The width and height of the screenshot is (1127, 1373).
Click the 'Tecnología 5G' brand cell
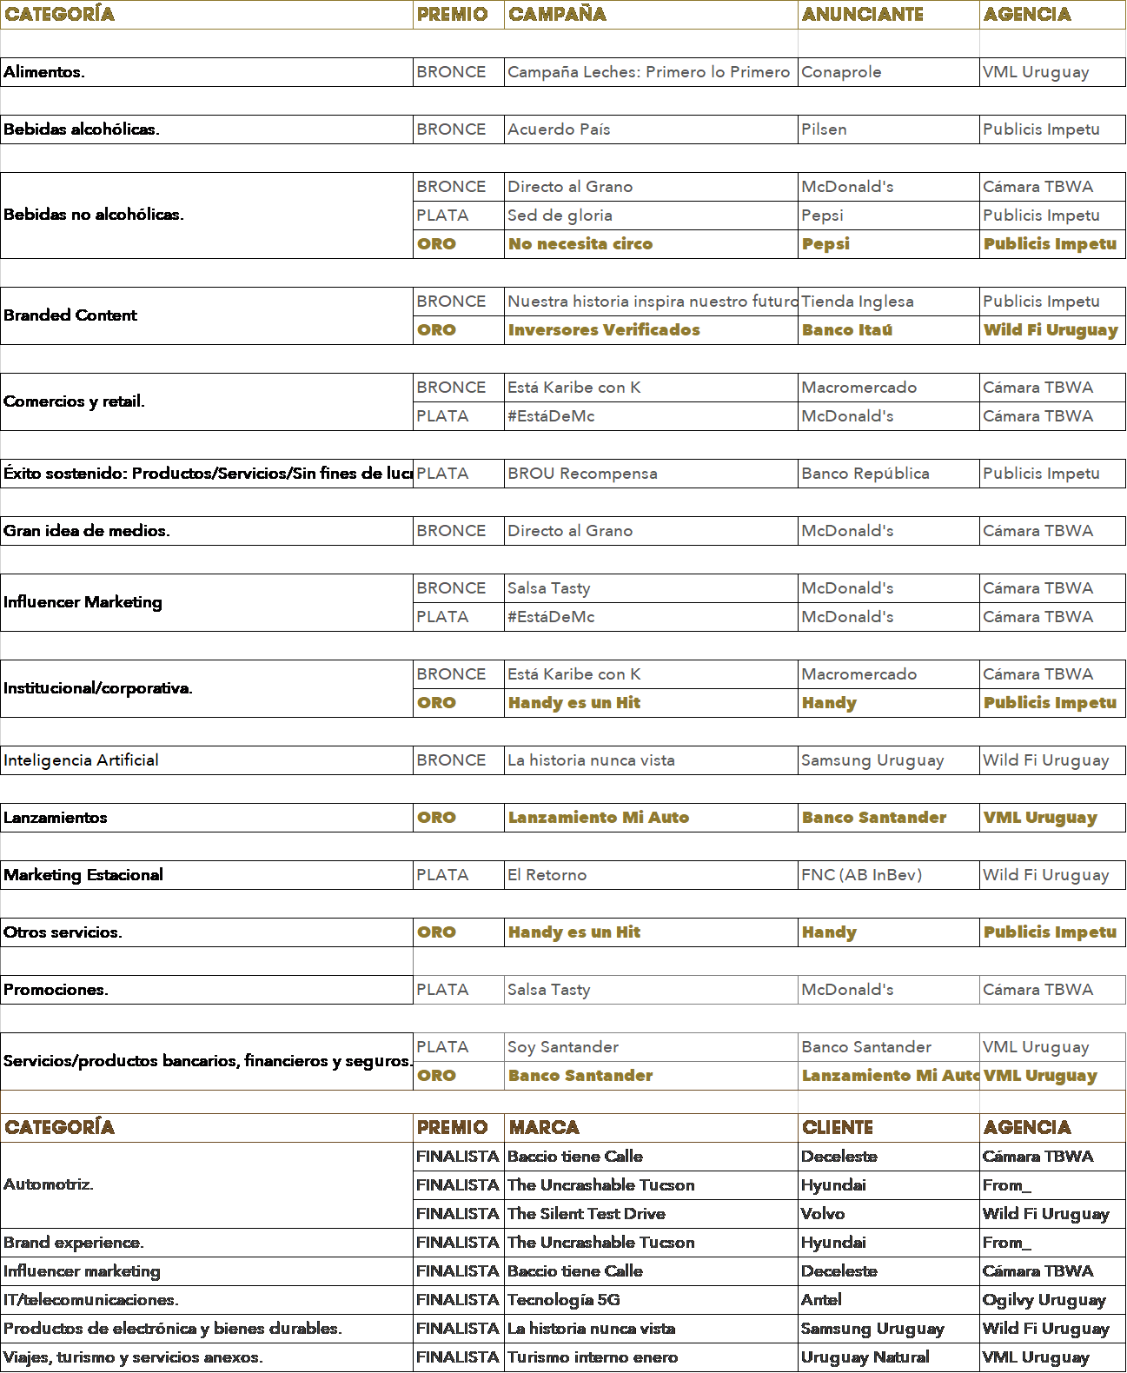(651, 1300)
